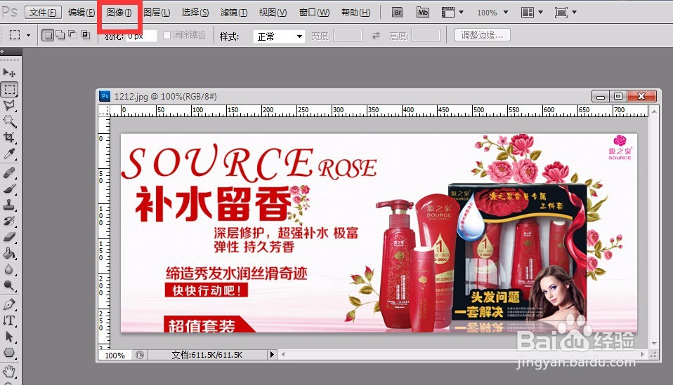This screenshot has height=385, width=673.
Task: Select the Rectangular Marquee tool in toolbox
Action: (x=9, y=89)
